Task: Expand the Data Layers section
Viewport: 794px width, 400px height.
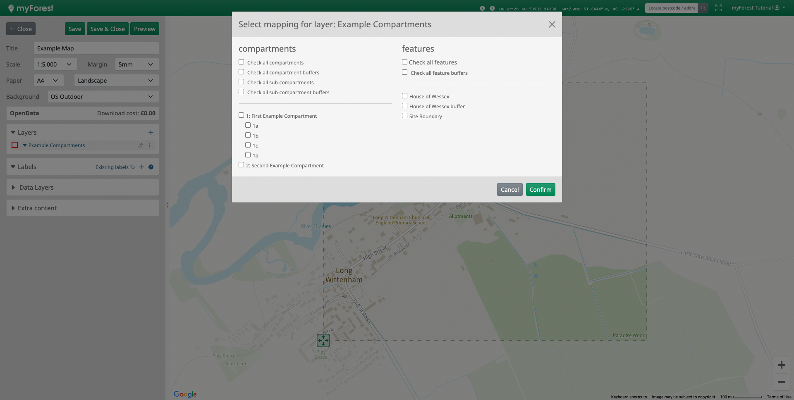Action: (x=36, y=188)
